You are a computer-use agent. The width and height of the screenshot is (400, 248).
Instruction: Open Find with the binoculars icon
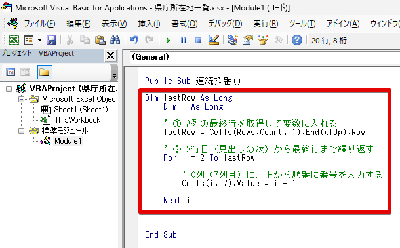pyautogui.click(x=115, y=40)
